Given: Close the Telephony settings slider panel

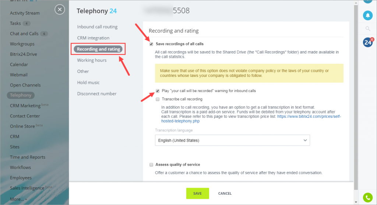Looking at the screenshot, I should point(60,10).
